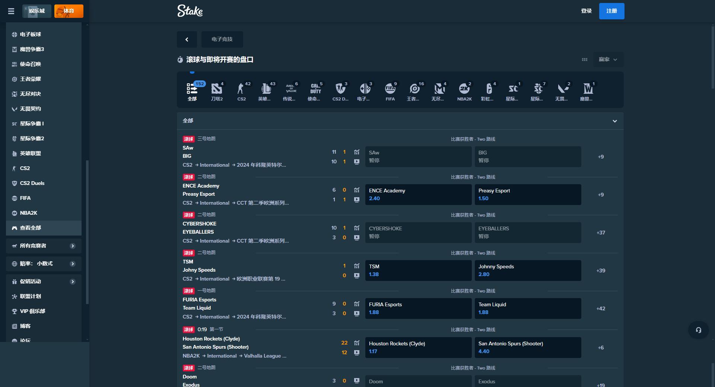Open live stream icon for ENCE Academy match
715x387 pixels.
(357, 200)
